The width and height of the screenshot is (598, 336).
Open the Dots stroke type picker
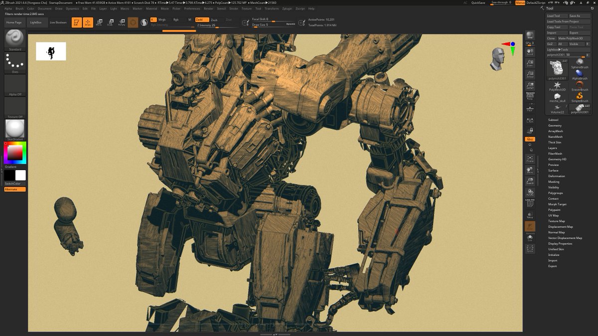(15, 62)
